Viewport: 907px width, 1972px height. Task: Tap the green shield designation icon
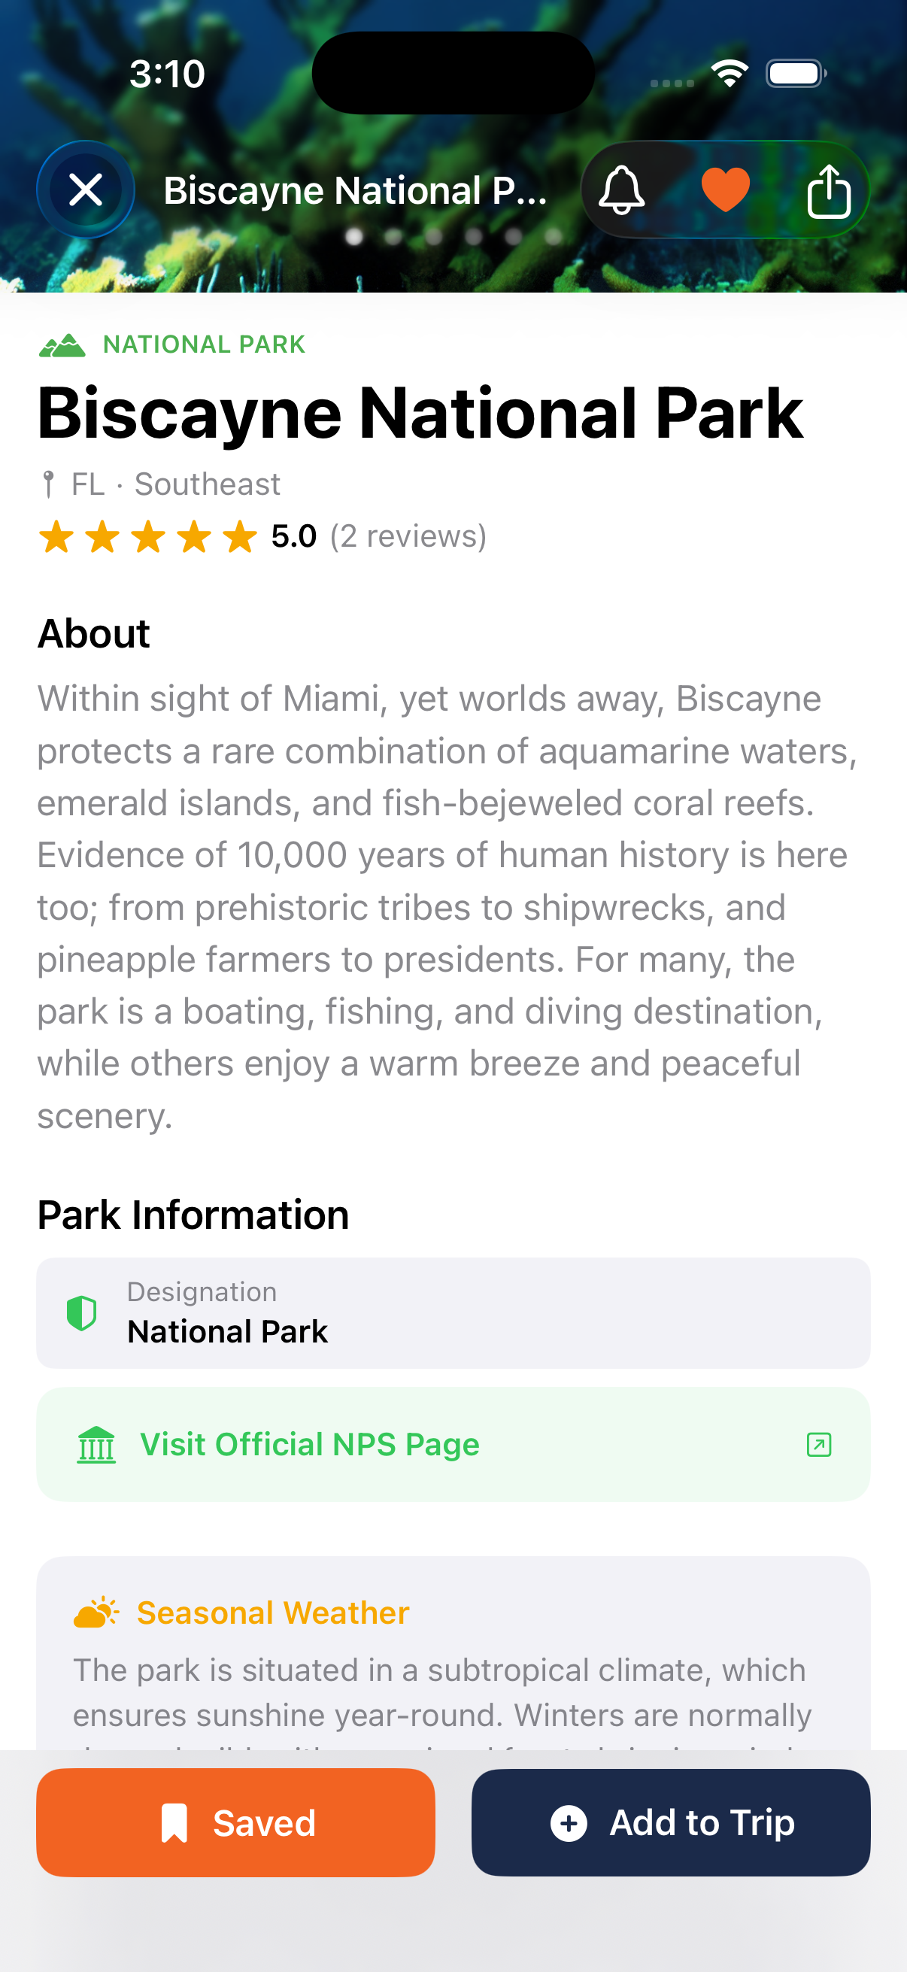(81, 1314)
